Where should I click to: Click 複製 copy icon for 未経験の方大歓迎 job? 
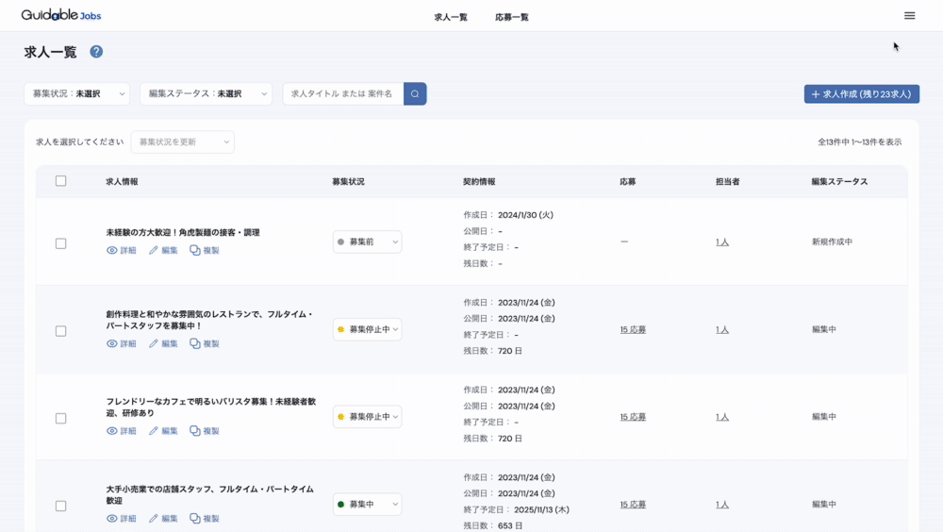195,251
